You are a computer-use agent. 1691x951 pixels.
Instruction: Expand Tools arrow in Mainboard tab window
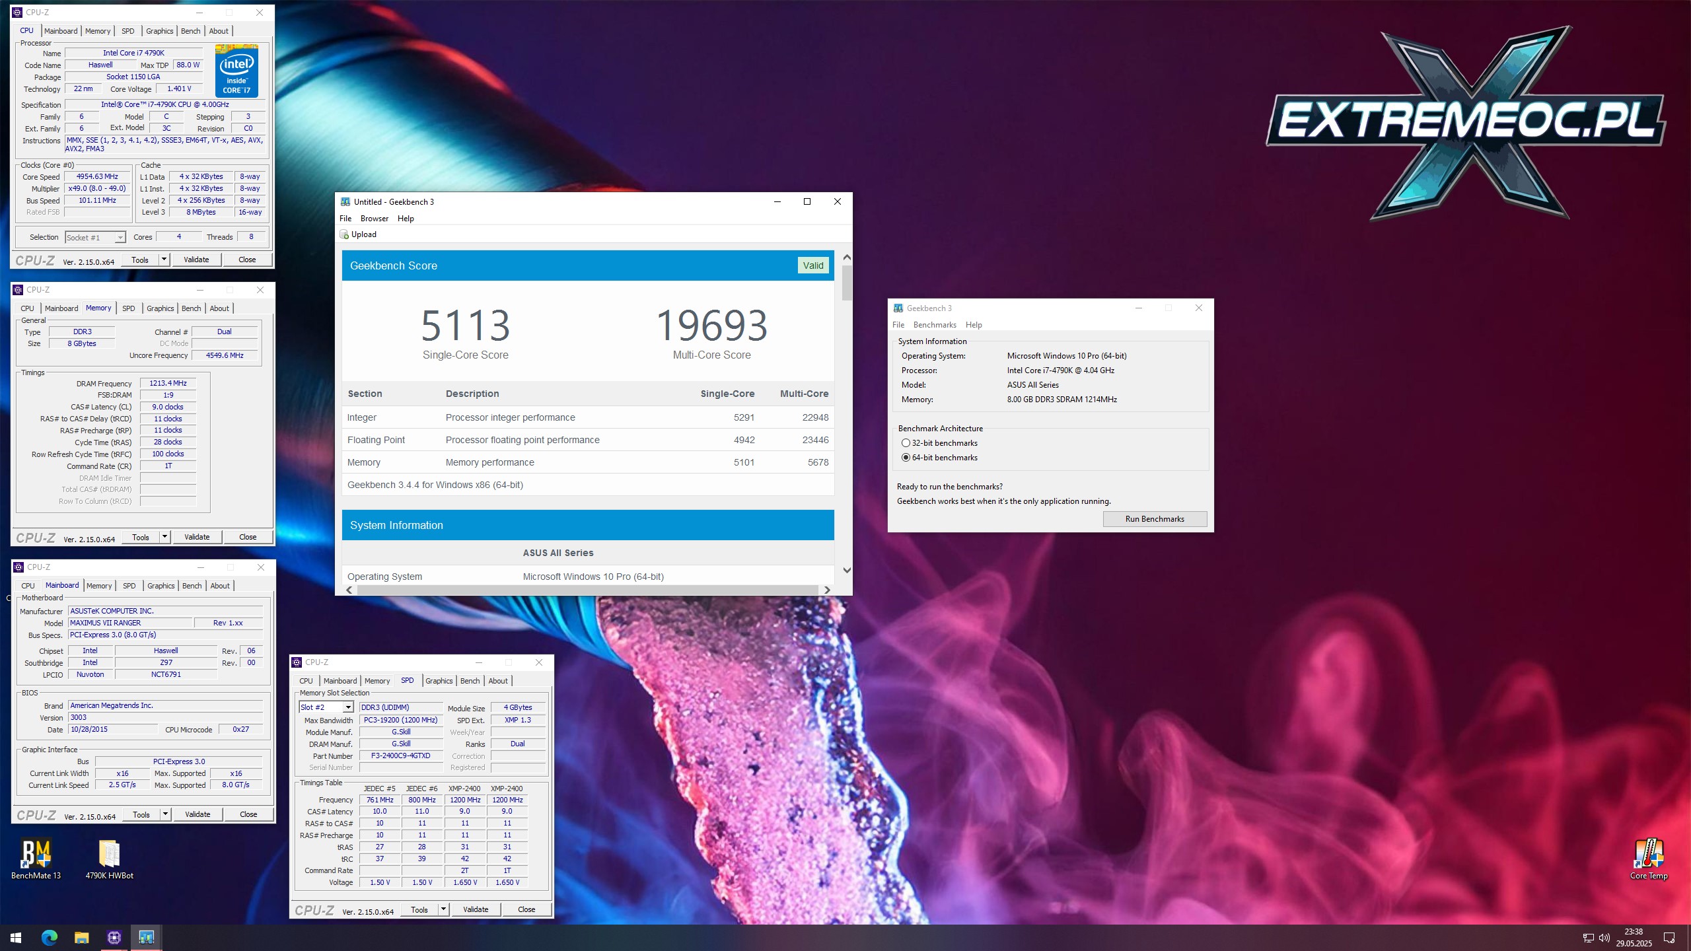click(165, 814)
